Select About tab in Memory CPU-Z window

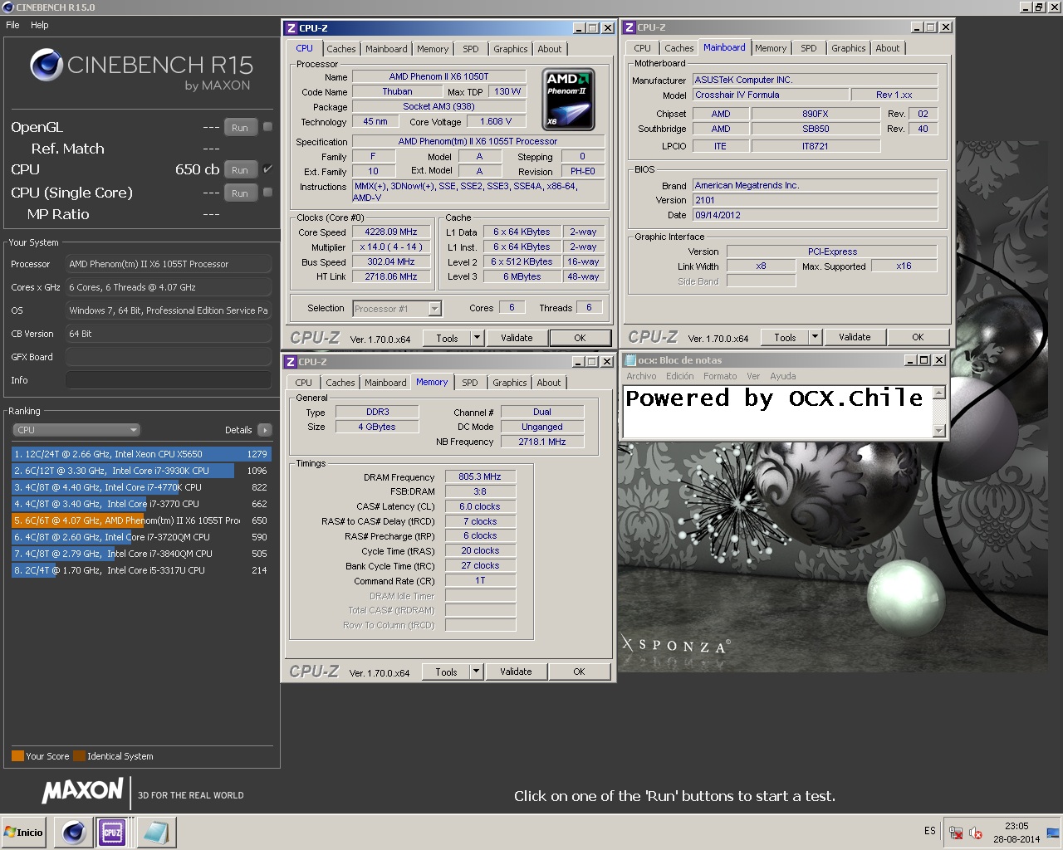549,383
